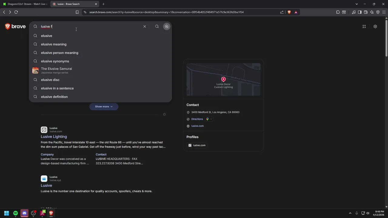The height and width of the screenshot is (218, 388).
Task: Open the tab list down-arrow in title bar
Action: pos(356,4)
